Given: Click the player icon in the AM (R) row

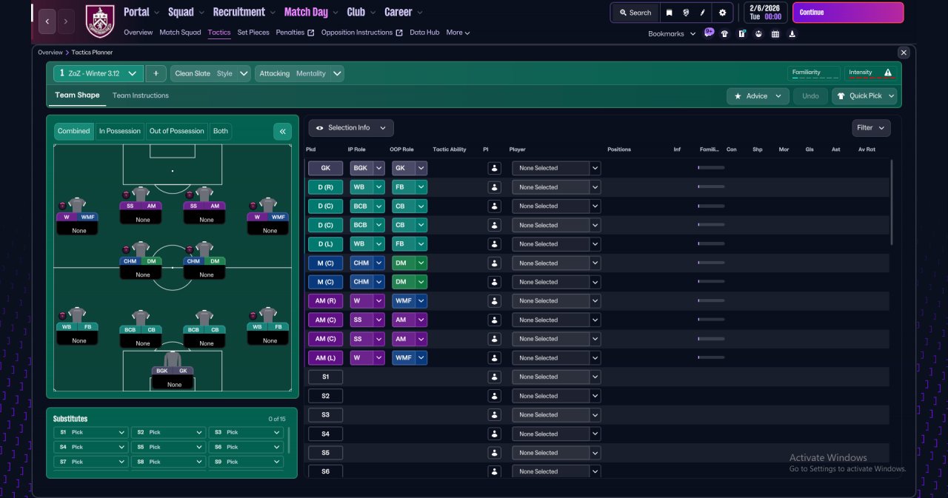Looking at the screenshot, I should tap(494, 301).
